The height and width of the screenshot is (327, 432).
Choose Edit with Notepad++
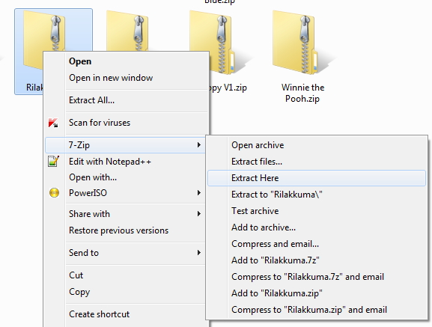pos(125,162)
